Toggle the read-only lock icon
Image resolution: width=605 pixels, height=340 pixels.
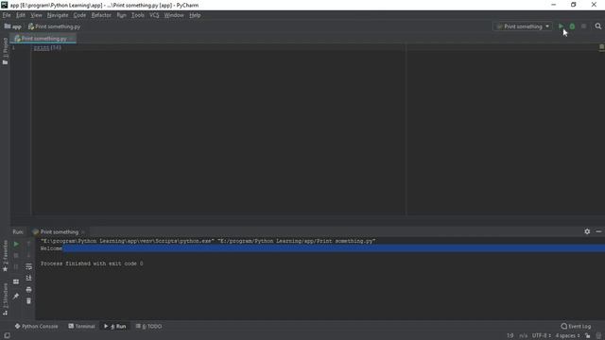(588, 336)
